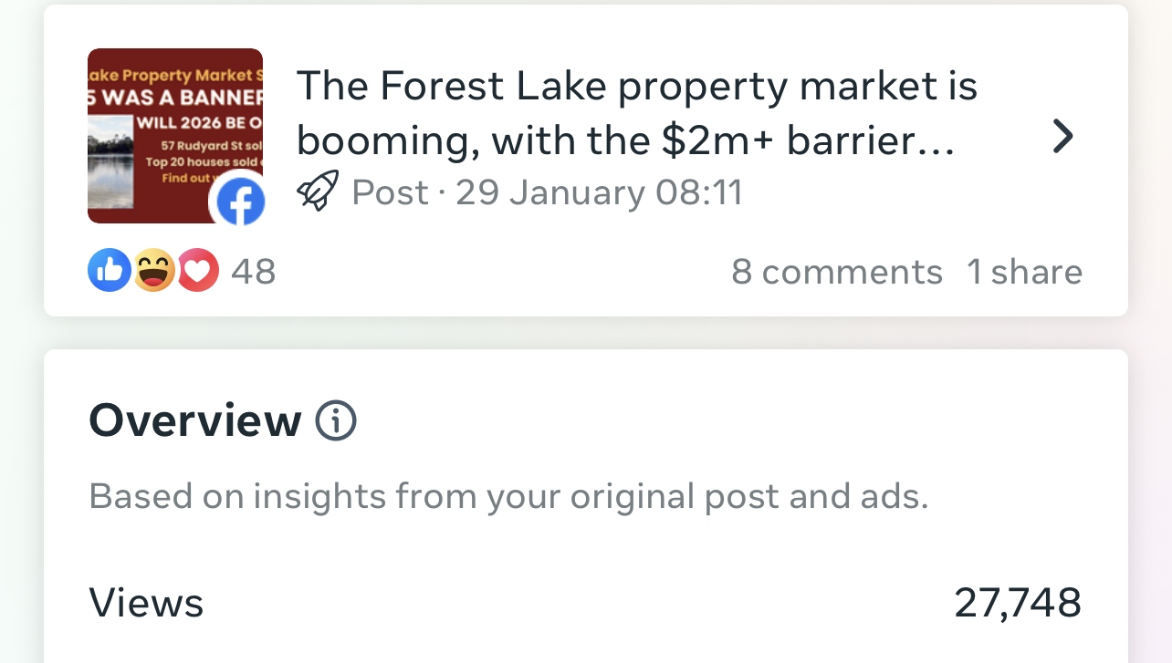Click the laughing Haha reaction emoji
Screen dimensions: 1172x663
[x=154, y=271]
